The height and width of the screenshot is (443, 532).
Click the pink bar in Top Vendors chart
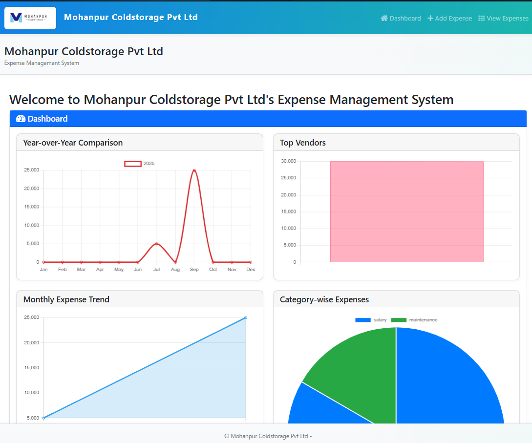pos(407,211)
